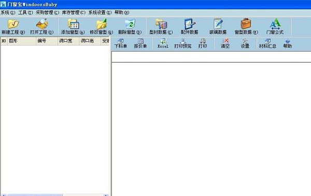The width and height of the screenshot is (311, 196).
Task: Click the right arrow of horizontal scrollbar
Action: (x=106, y=195)
